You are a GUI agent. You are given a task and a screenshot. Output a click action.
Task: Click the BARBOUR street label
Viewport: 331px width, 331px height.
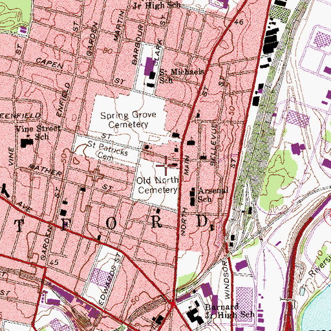point(137,45)
